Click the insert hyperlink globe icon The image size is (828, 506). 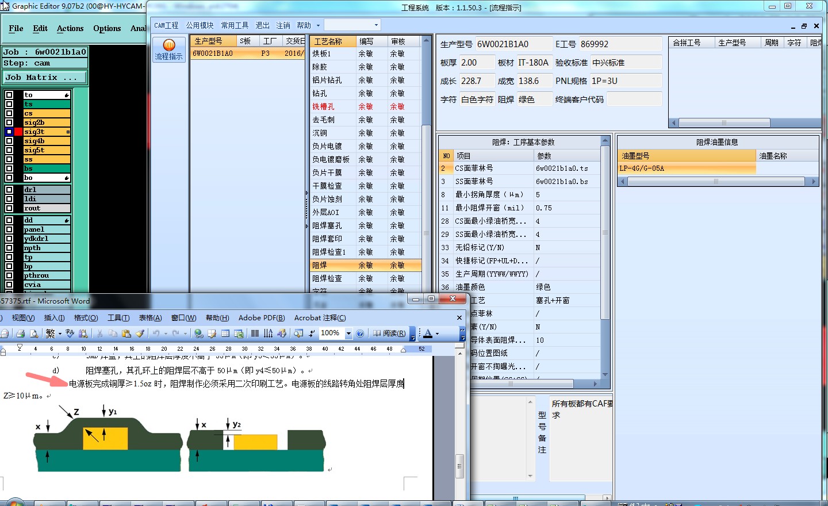[x=198, y=333]
